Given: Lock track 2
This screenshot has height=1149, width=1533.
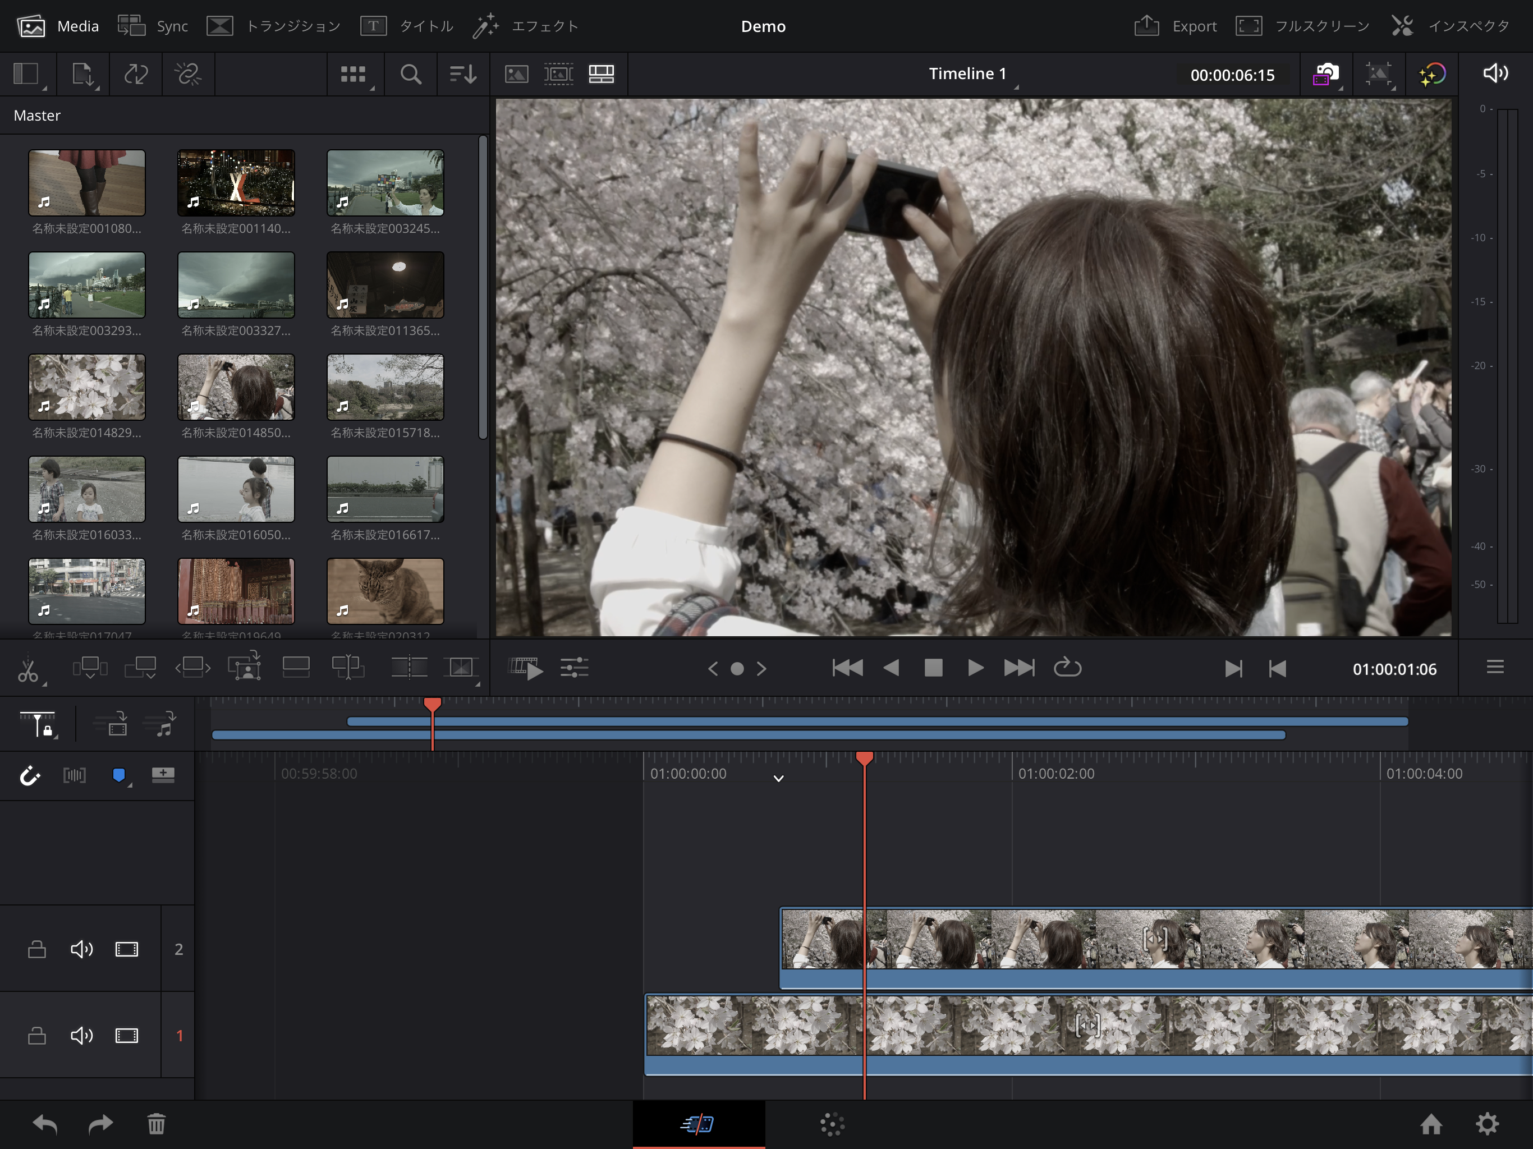Looking at the screenshot, I should coord(36,949).
